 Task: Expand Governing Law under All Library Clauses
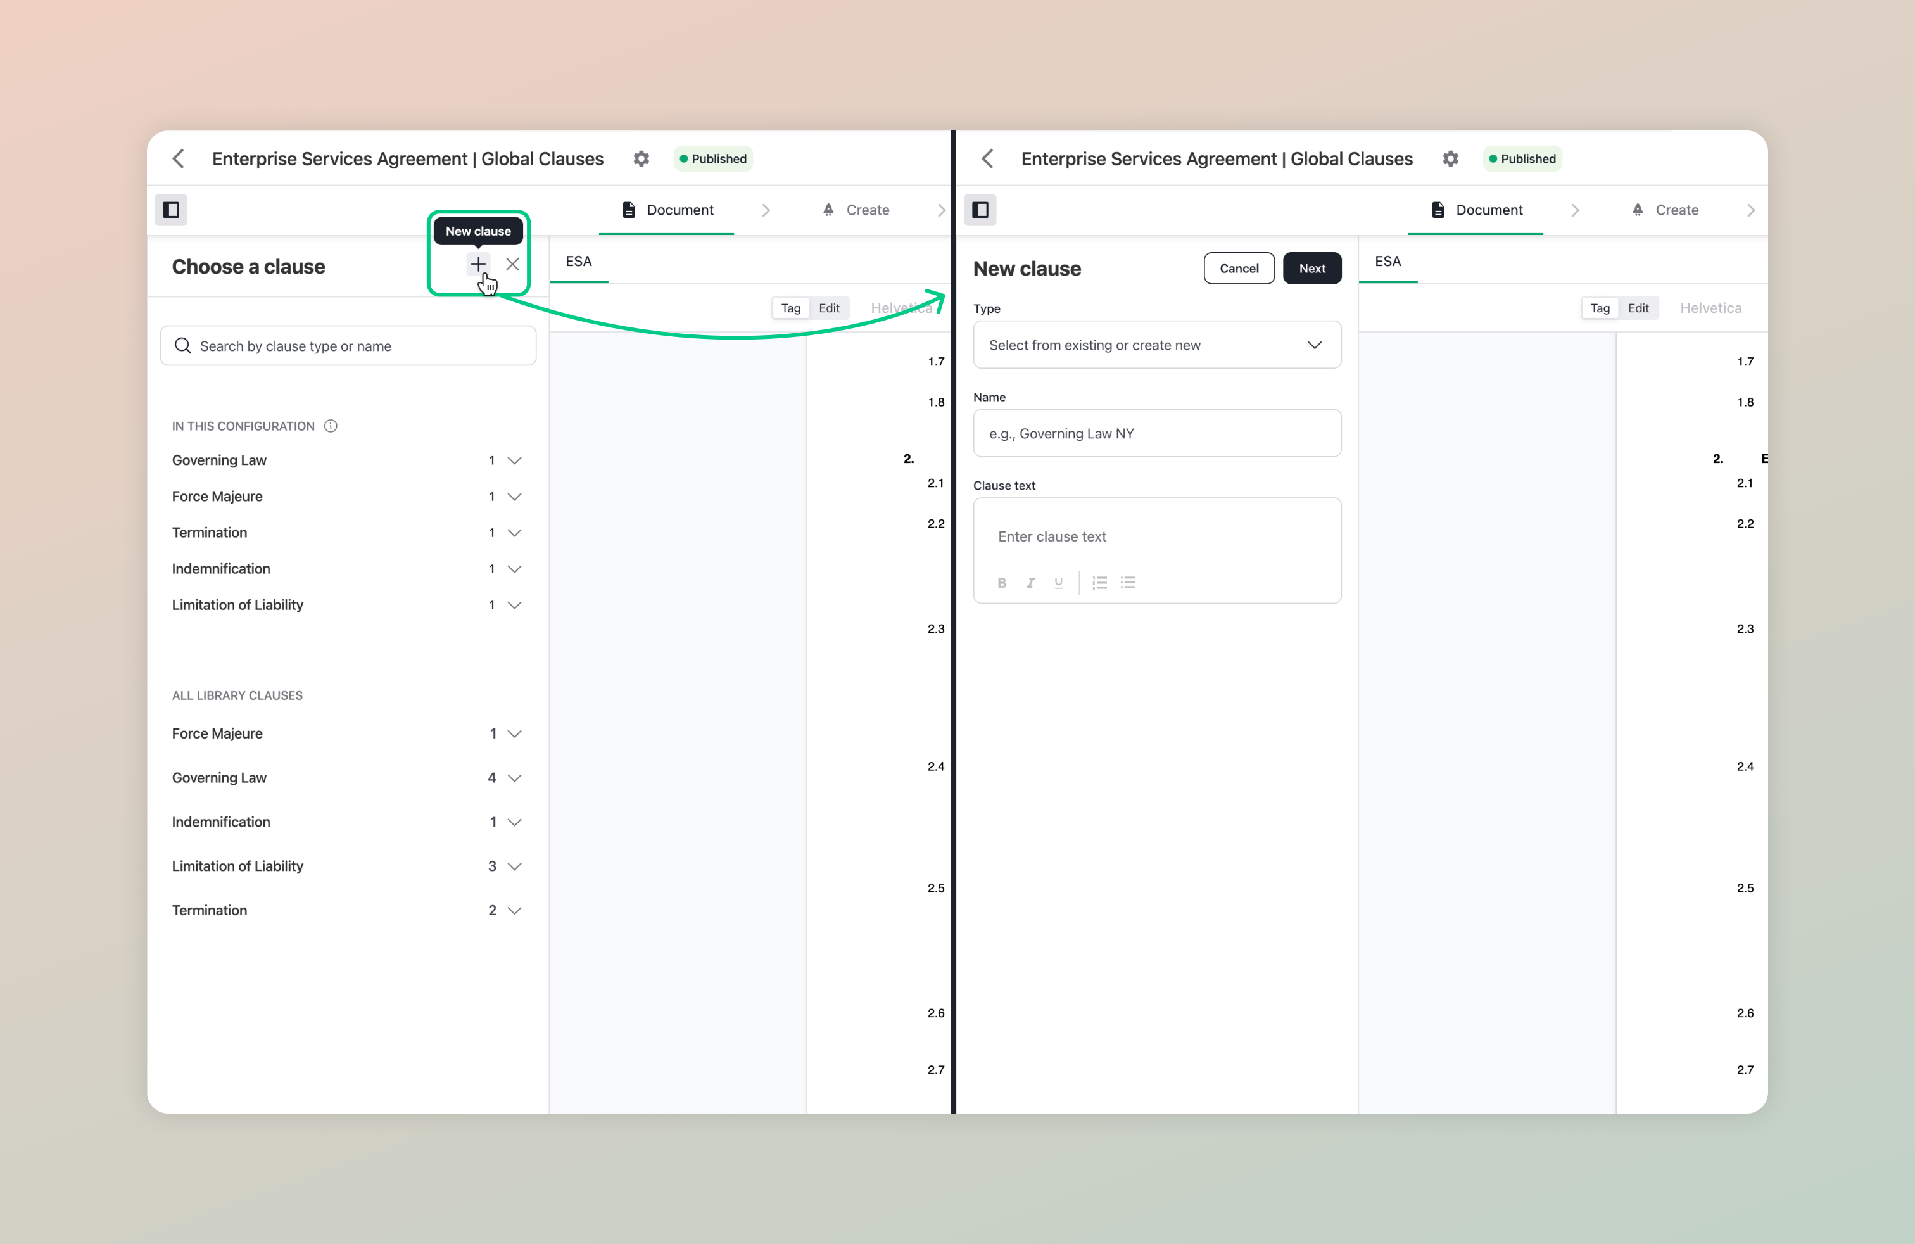(x=515, y=777)
